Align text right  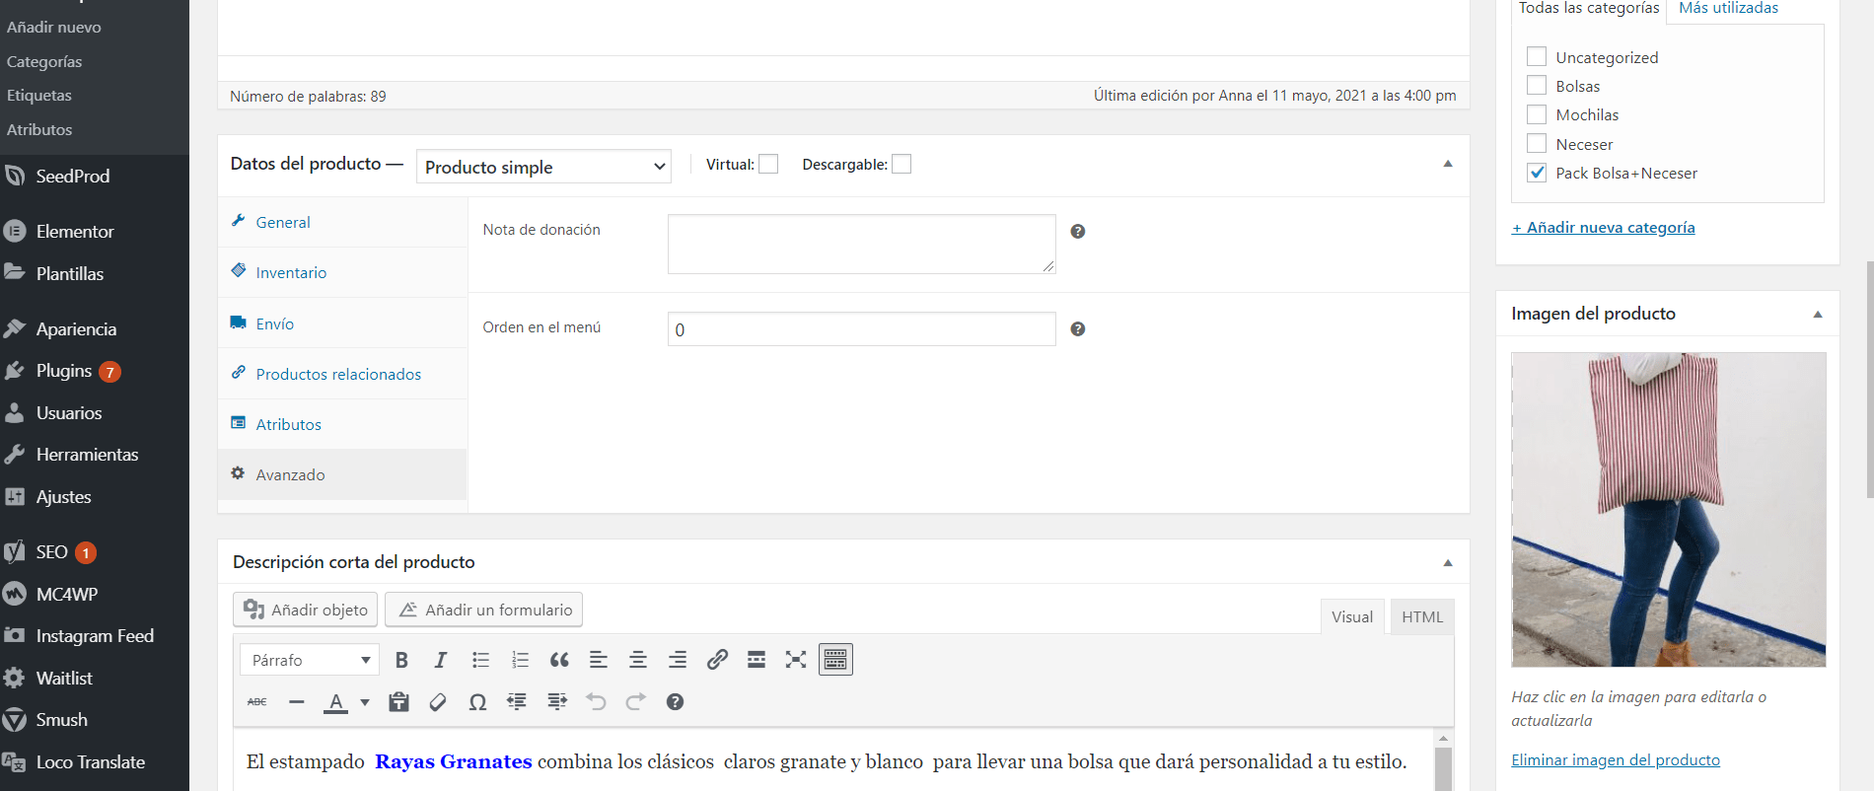point(678,660)
